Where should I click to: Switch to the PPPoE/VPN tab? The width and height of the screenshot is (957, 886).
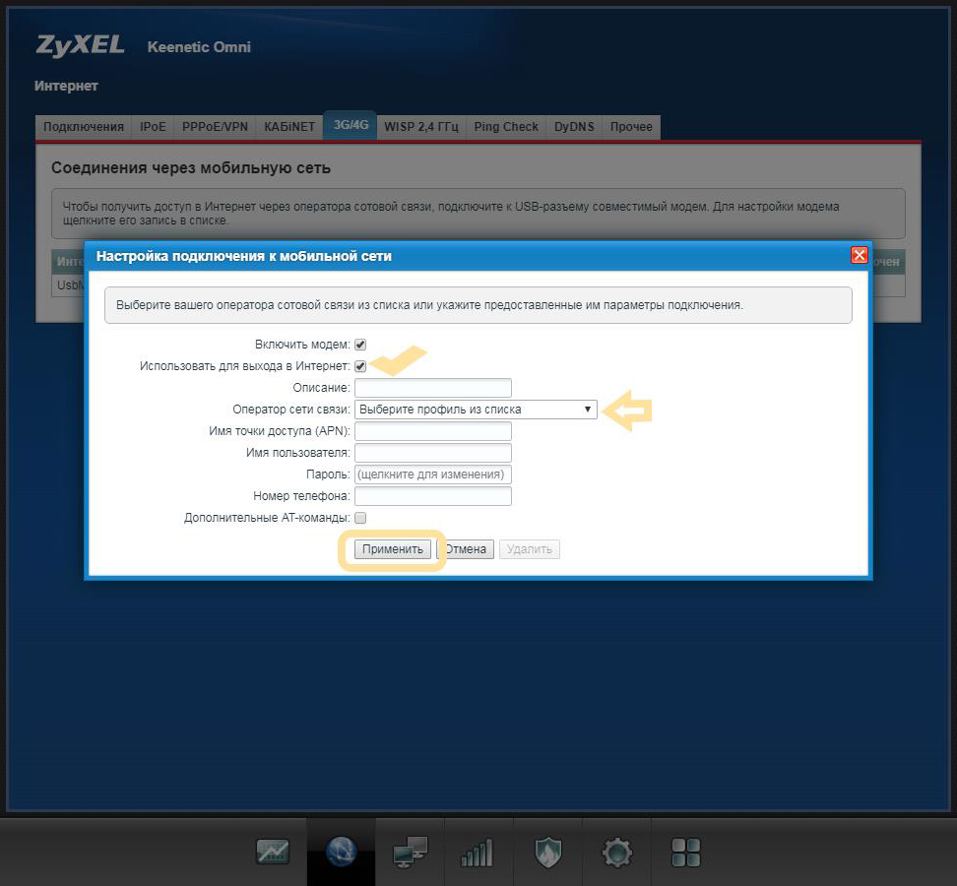(215, 127)
